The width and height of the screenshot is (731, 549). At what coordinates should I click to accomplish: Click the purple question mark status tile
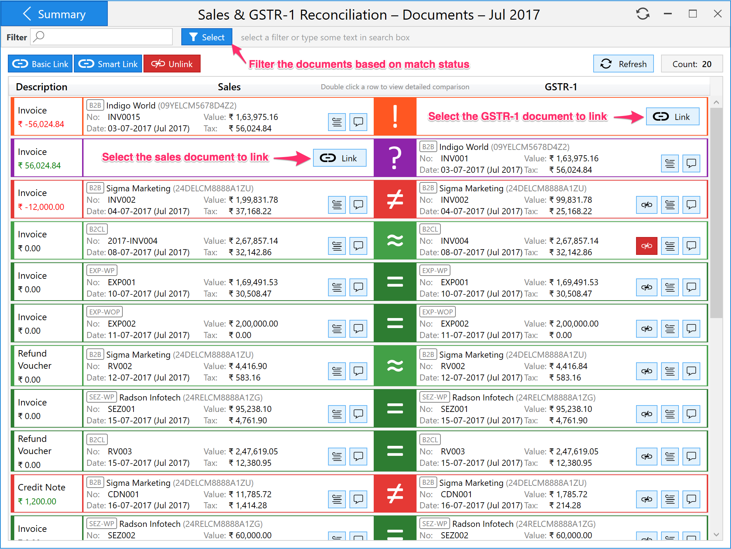pyautogui.click(x=395, y=158)
